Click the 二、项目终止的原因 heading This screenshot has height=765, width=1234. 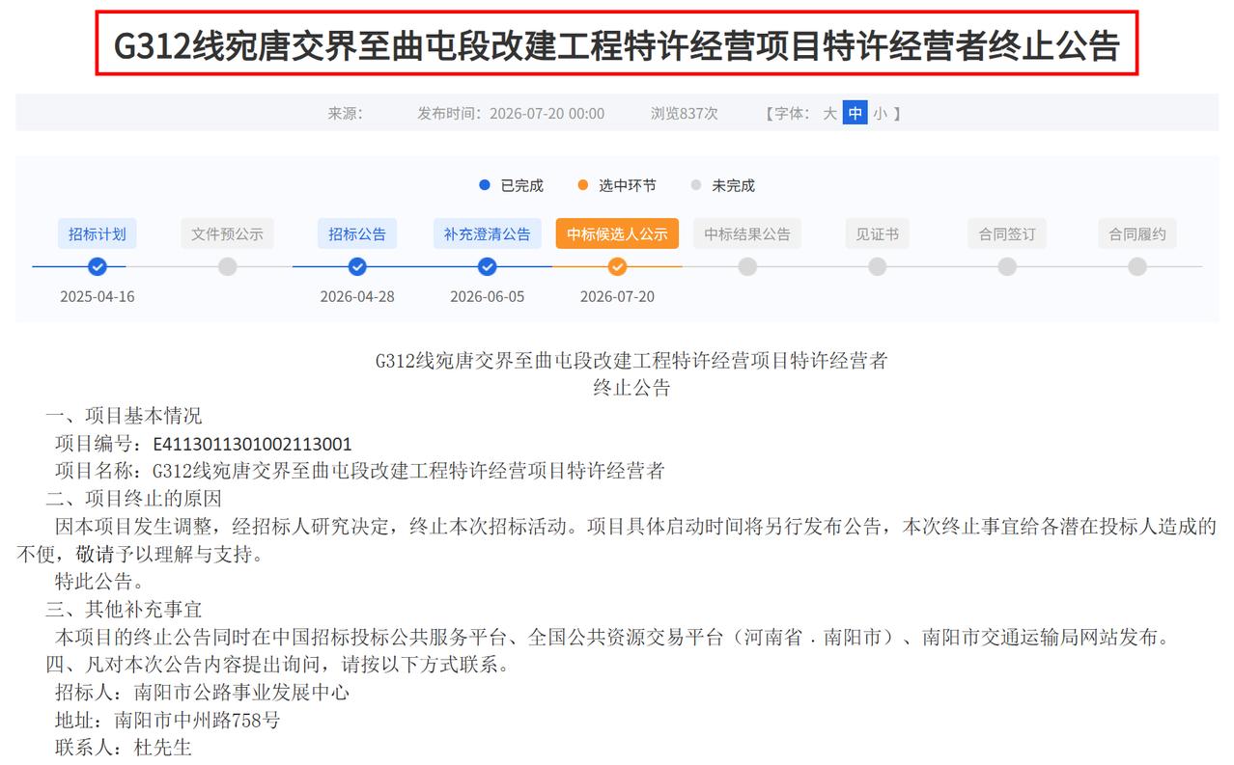pyautogui.click(x=133, y=499)
